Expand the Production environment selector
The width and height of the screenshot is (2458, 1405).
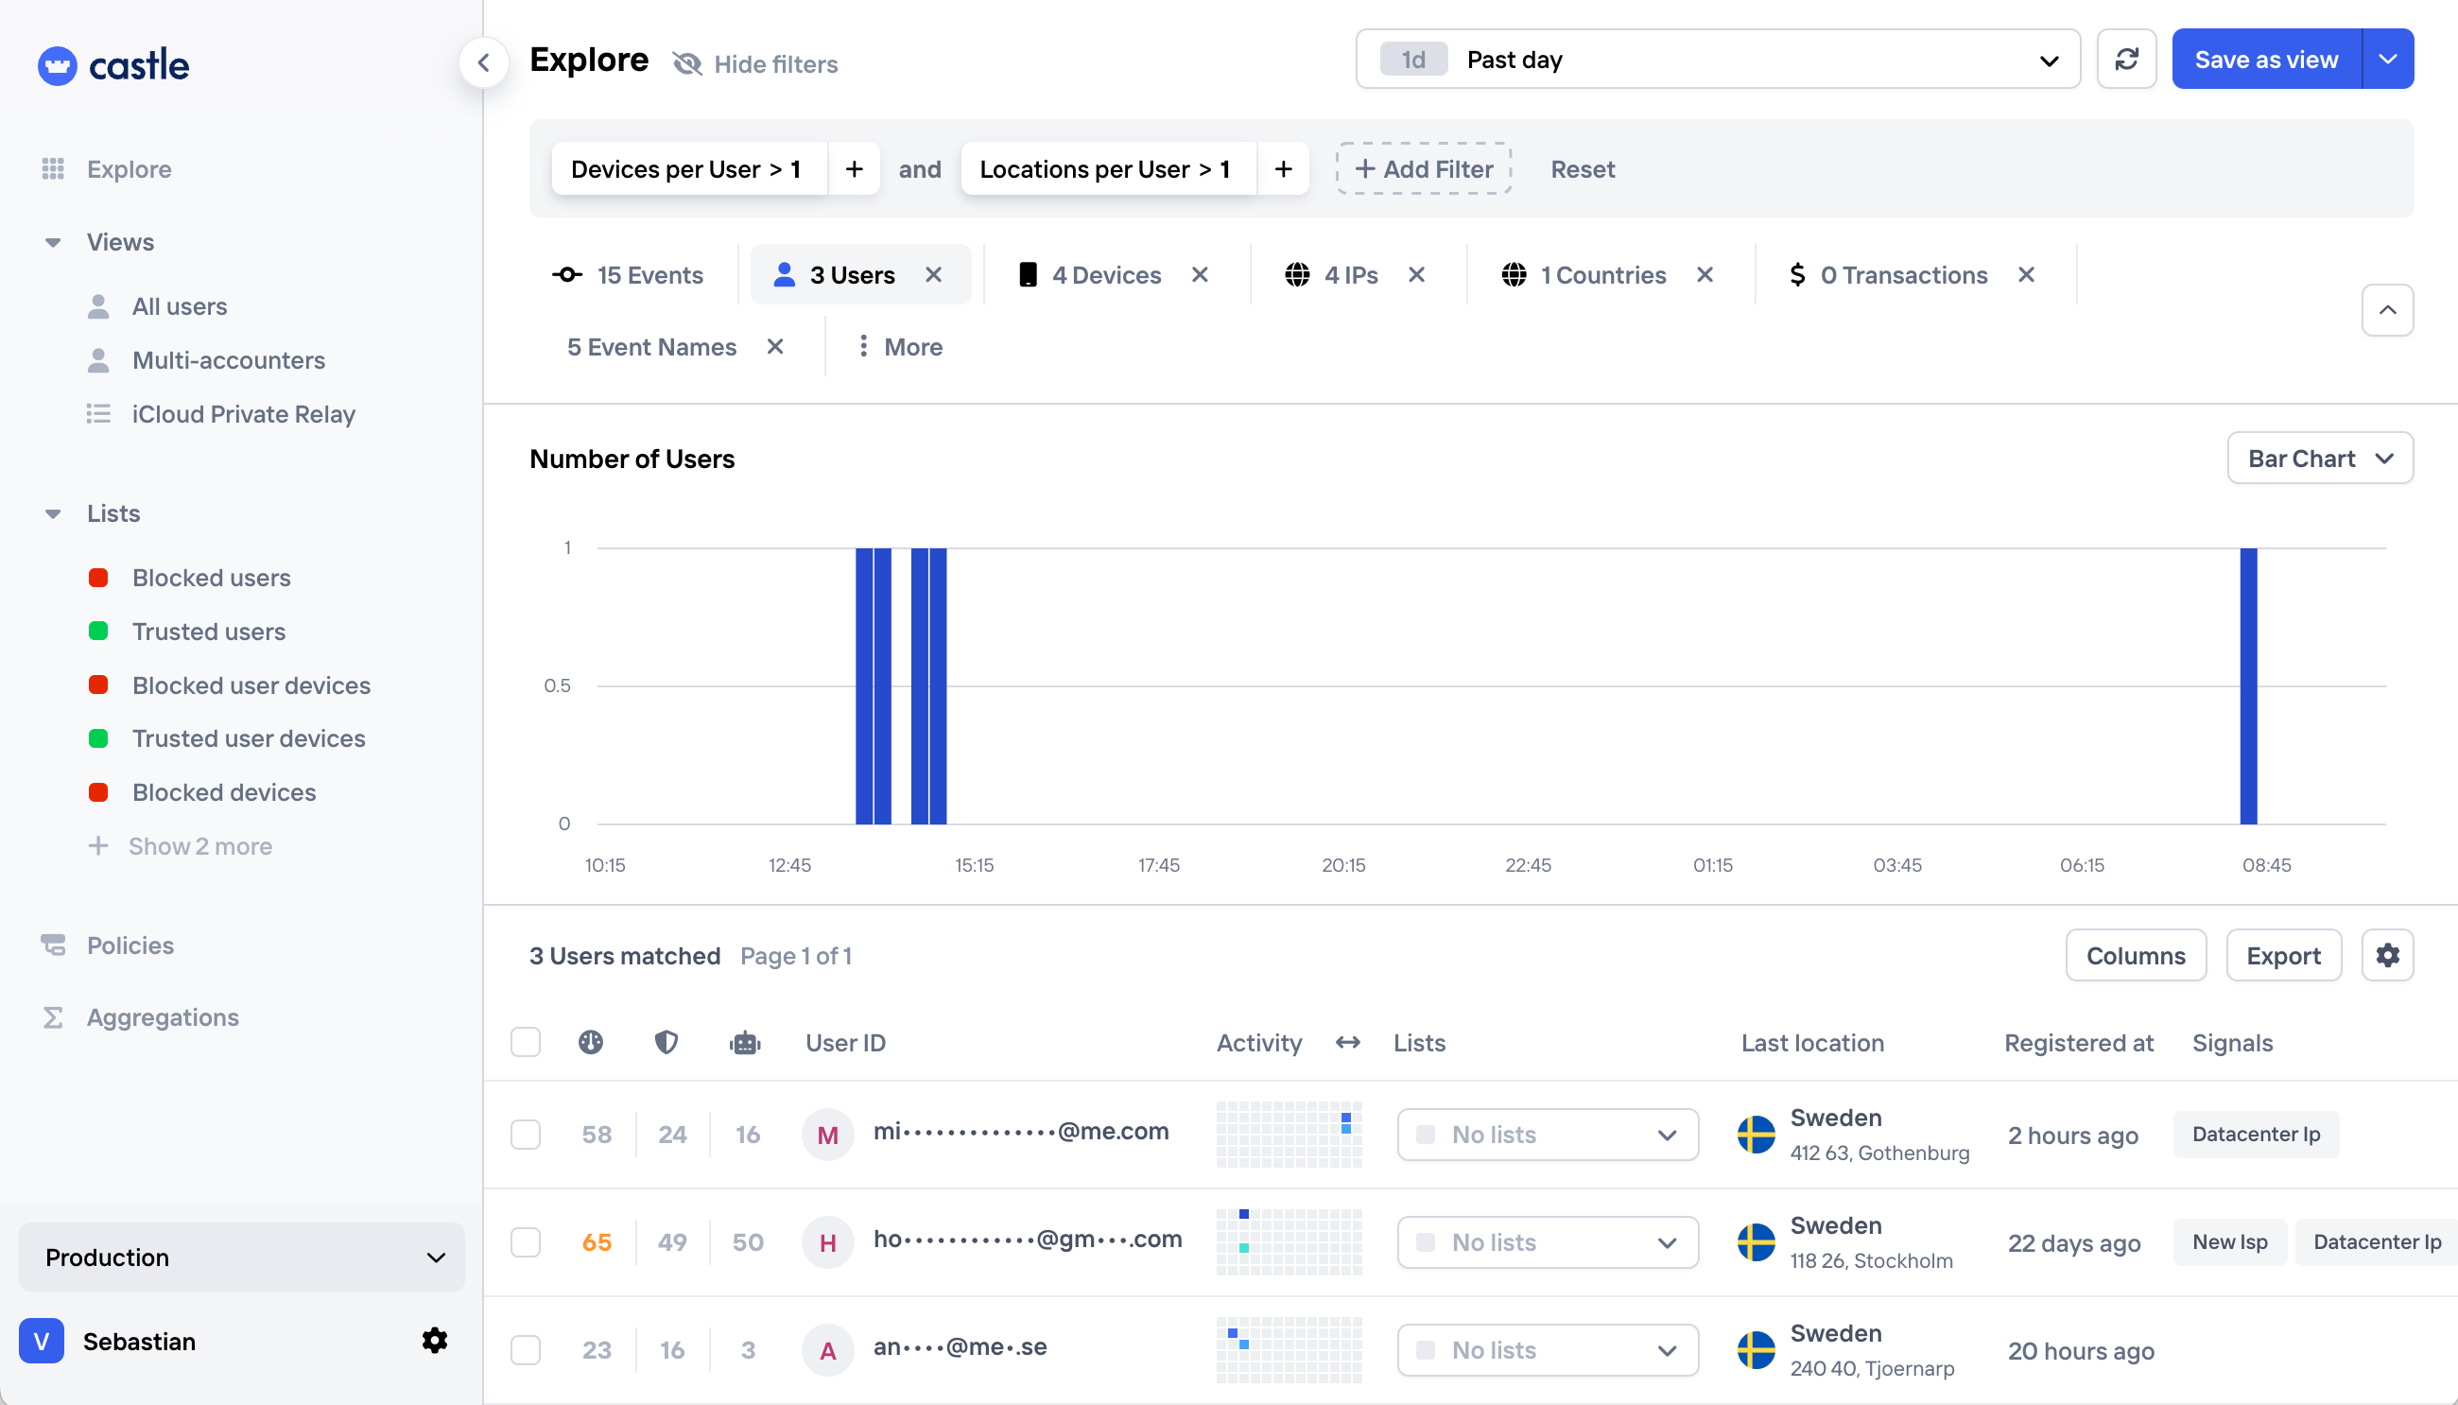click(241, 1258)
